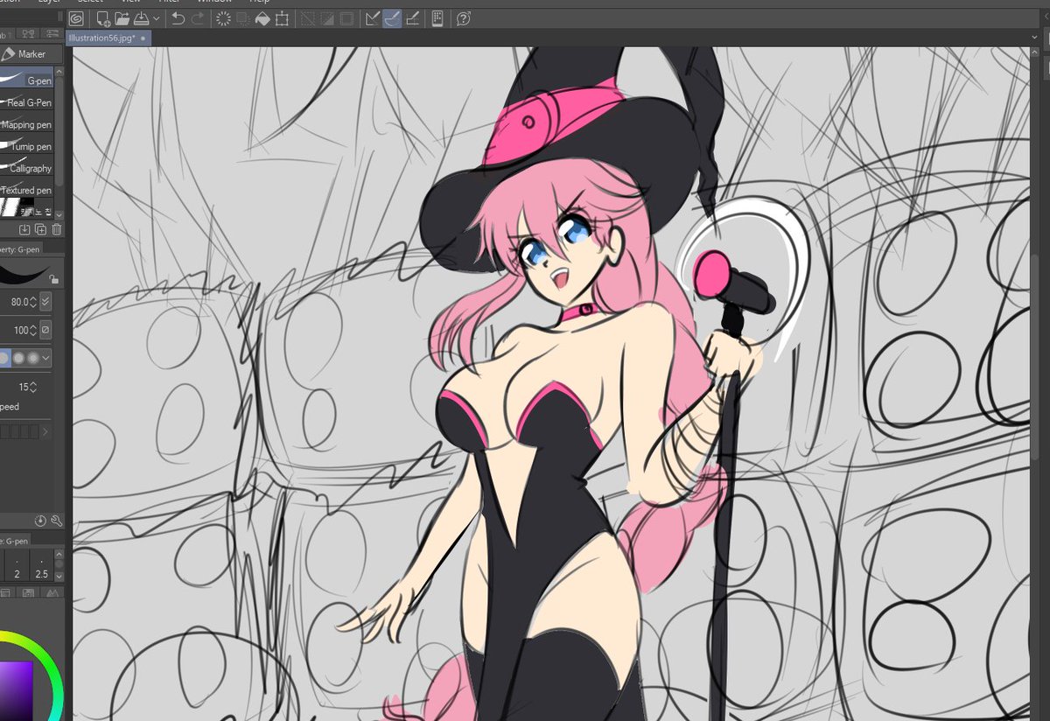Open the Help menu
This screenshot has height=721, width=1050.
260,2
